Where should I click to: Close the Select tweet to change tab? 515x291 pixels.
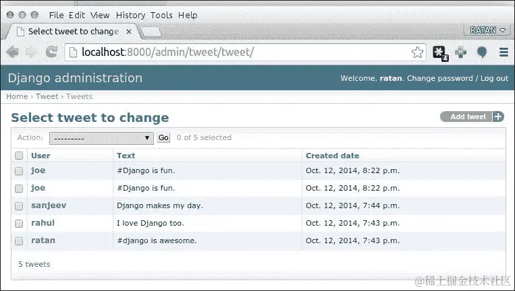tap(129, 31)
